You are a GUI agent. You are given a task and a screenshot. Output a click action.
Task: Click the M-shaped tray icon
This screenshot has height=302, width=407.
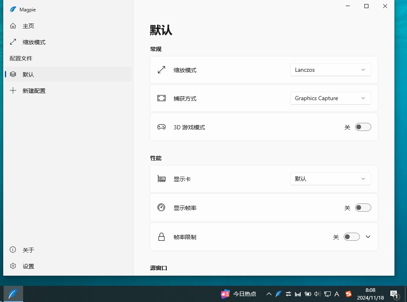[x=298, y=294]
